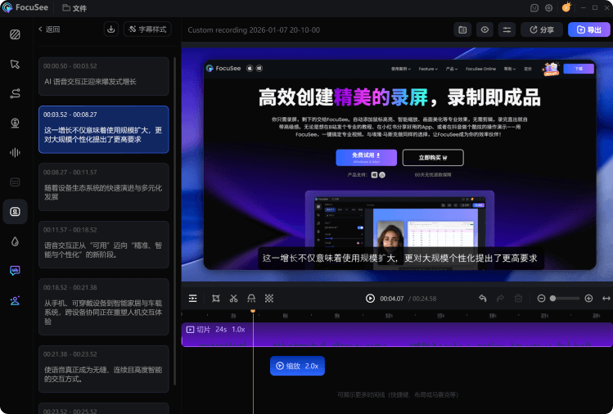Open Feature dropdown in previewed webpage

coord(428,69)
